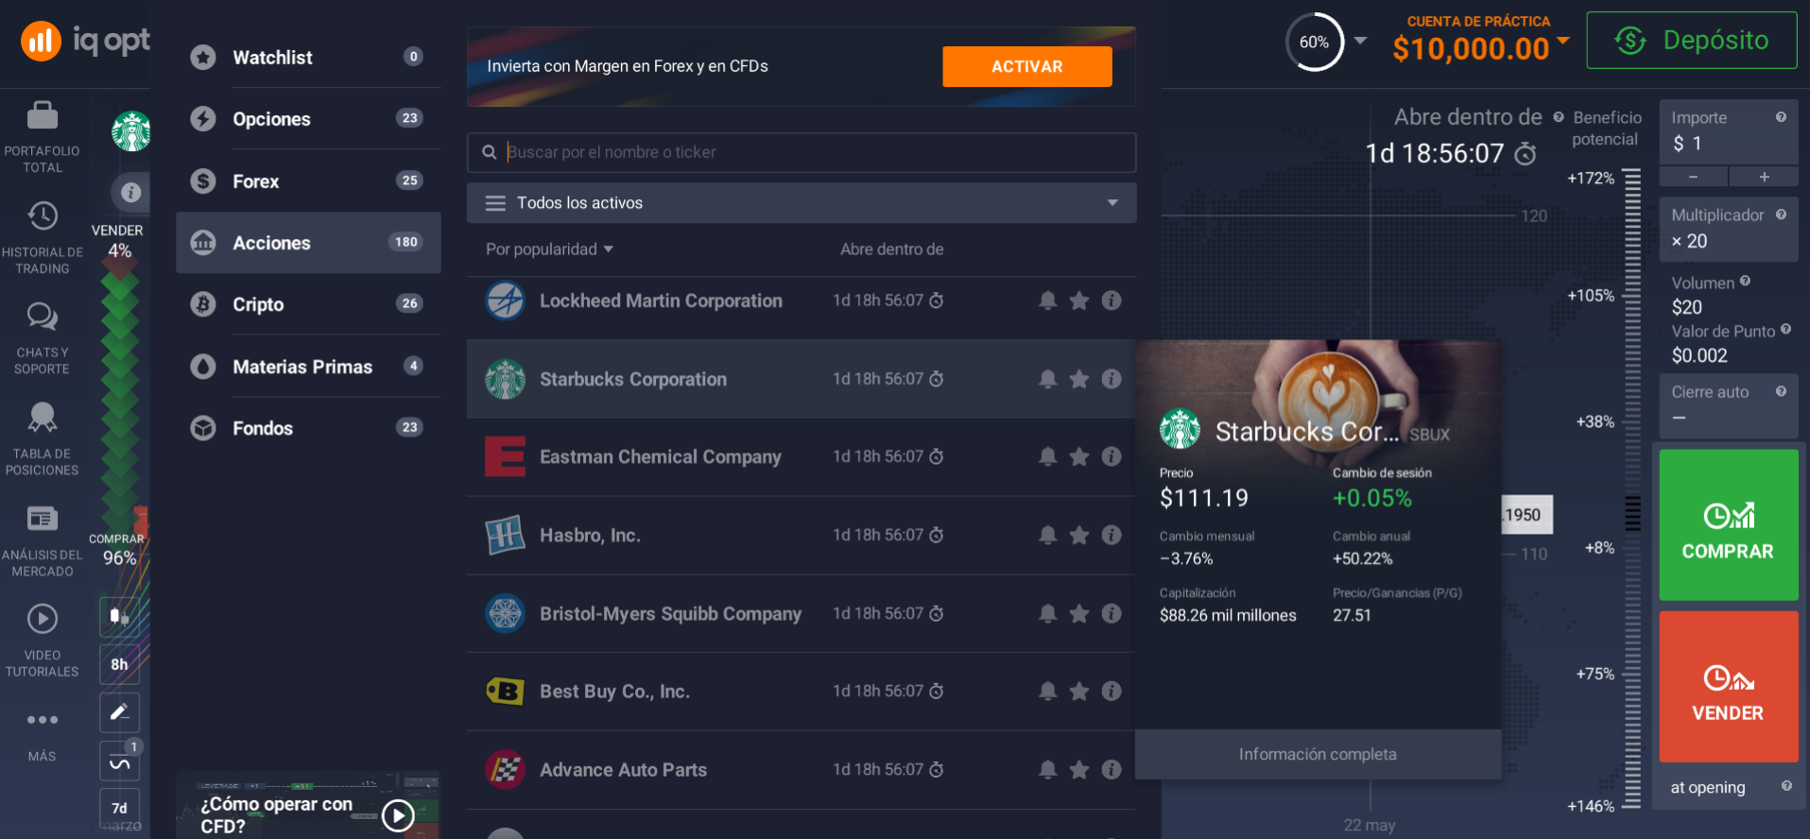Select Opciones category

click(308, 119)
